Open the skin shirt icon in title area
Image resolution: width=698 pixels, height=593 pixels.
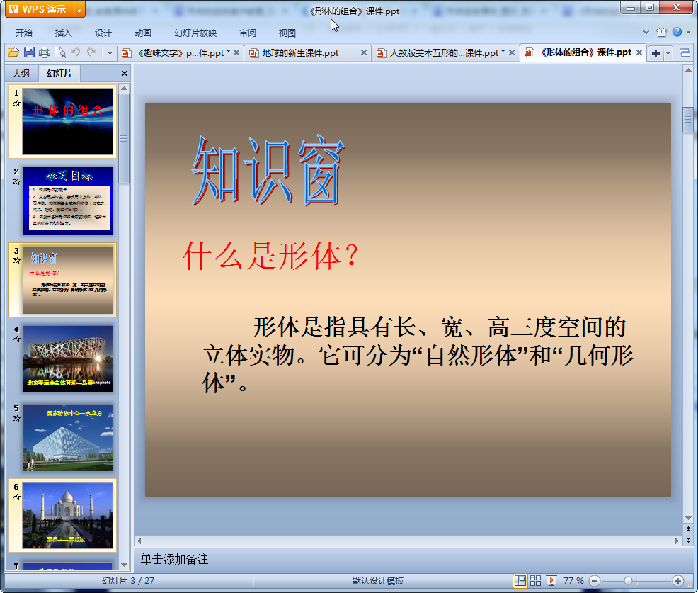point(661,32)
